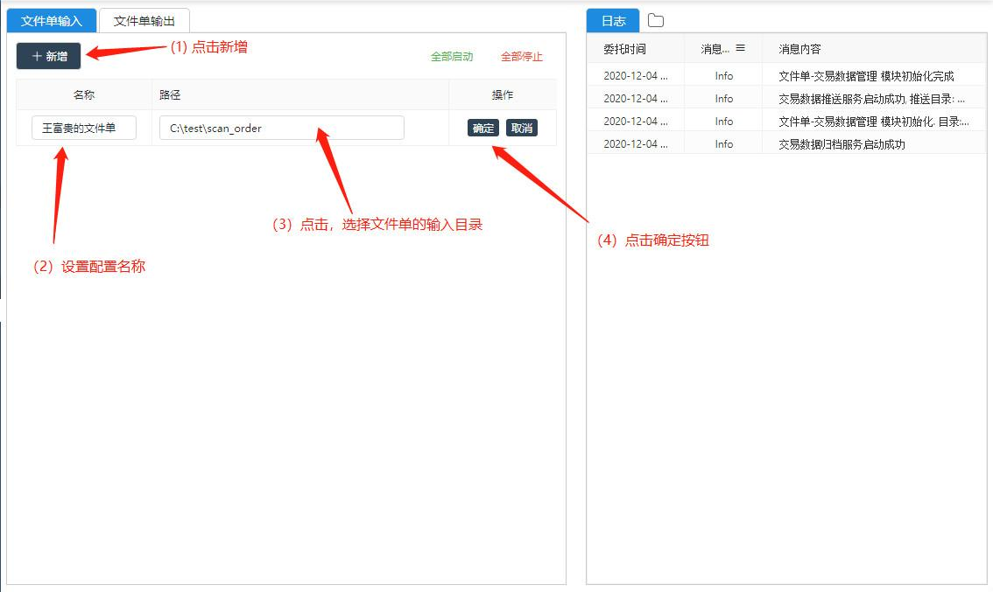Click 全部停止 to stop all
Screen dimensions: 993x592
522,57
